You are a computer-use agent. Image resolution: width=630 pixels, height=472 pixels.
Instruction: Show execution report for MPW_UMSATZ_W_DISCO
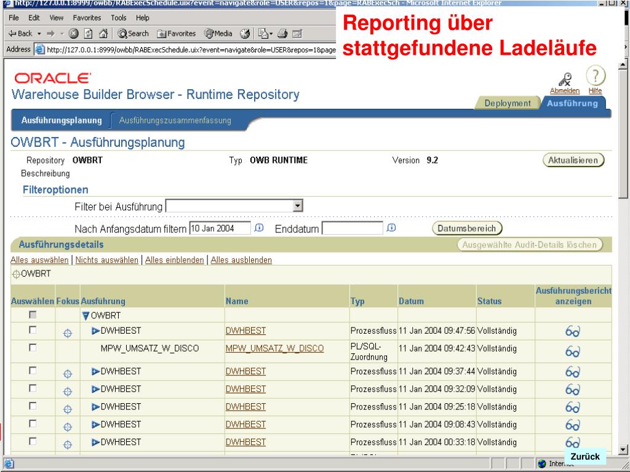click(573, 352)
